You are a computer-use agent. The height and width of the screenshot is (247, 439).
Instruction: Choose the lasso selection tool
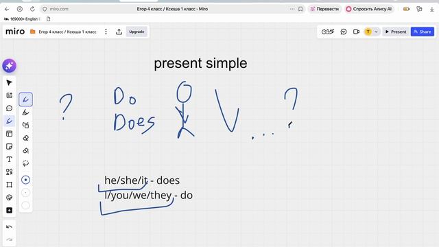pyautogui.click(x=26, y=163)
